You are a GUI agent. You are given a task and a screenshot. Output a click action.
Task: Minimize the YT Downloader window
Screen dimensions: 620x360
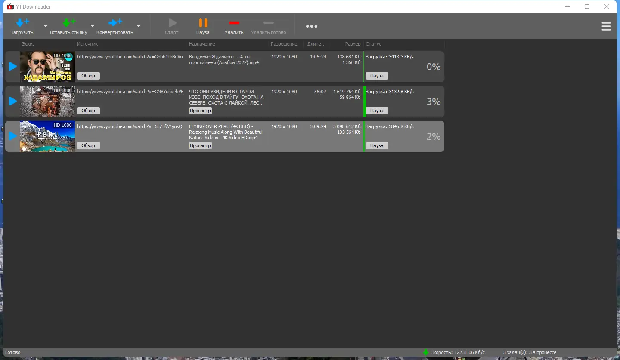click(567, 6)
